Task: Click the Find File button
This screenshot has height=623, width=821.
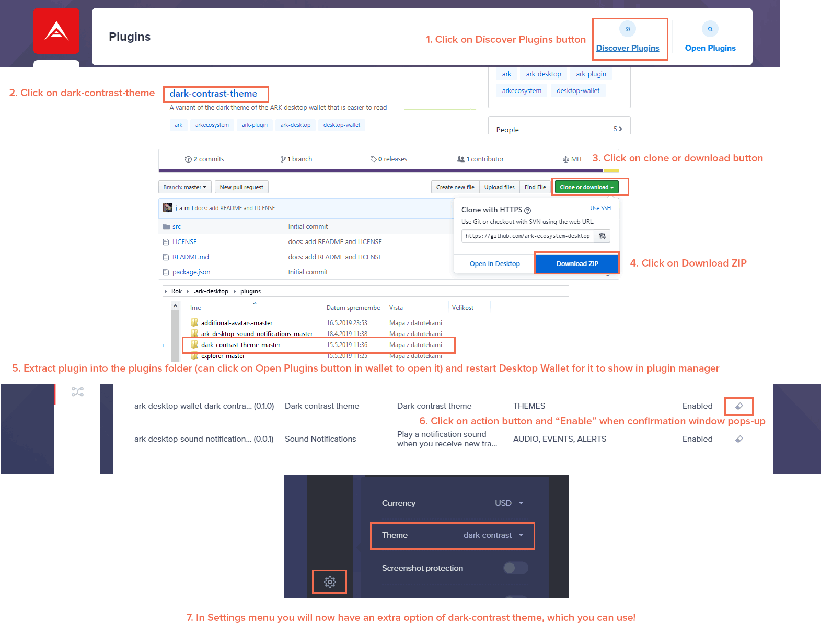Action: coord(535,187)
